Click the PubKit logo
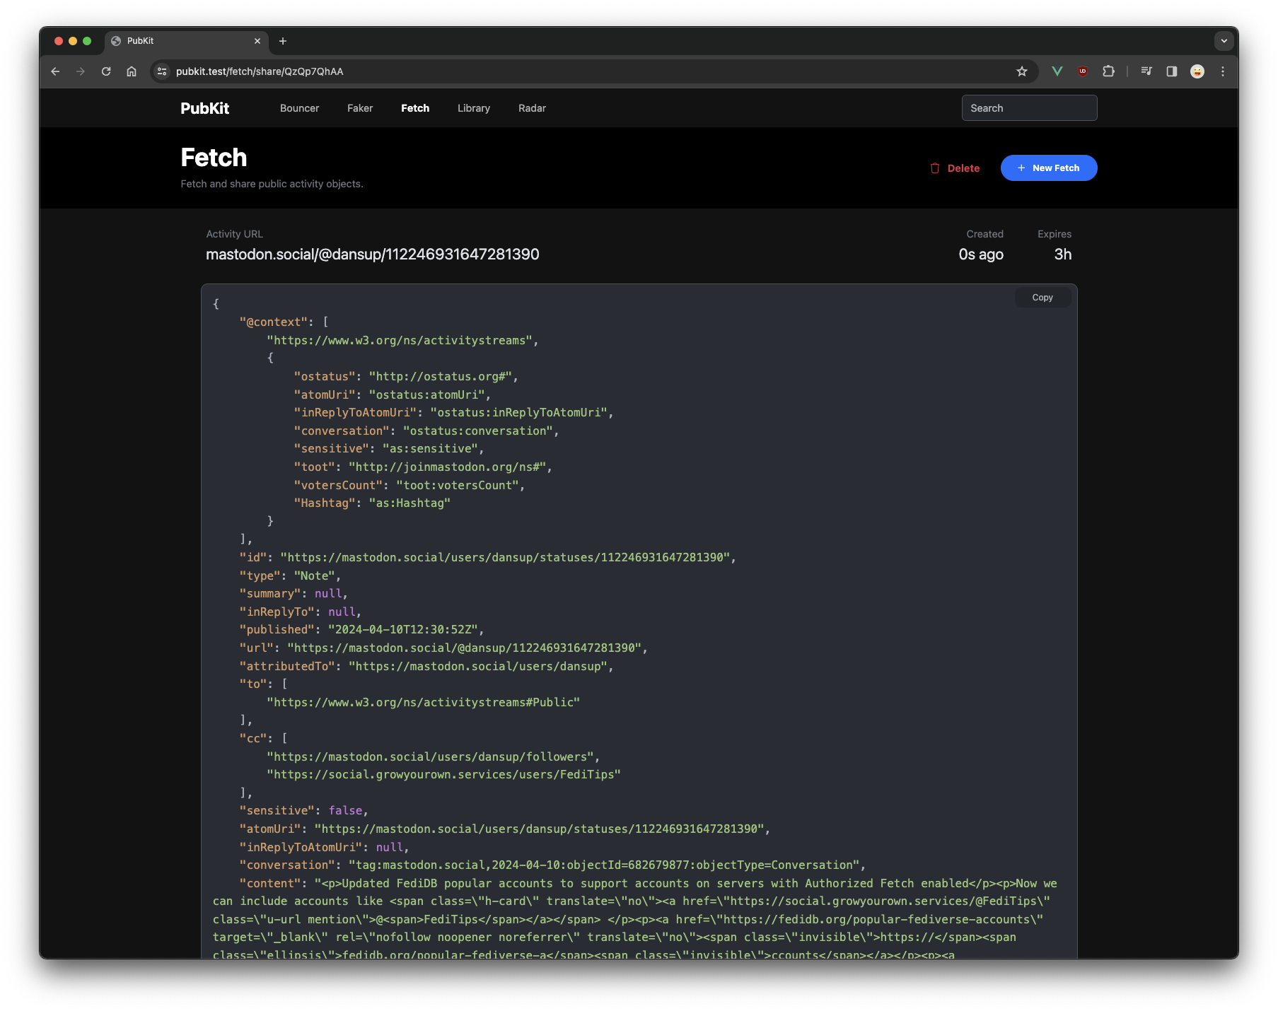 tap(205, 108)
